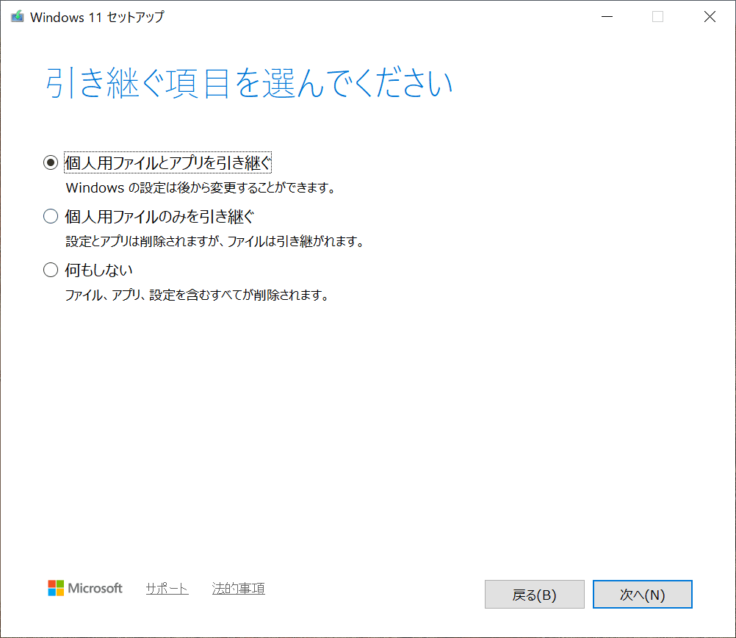Choose the 個人用ファイルのみを引き継ぐ radio button
The image size is (736, 638).
click(51, 216)
